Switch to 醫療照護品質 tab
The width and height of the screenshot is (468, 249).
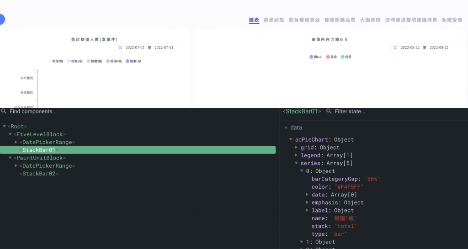click(x=340, y=20)
